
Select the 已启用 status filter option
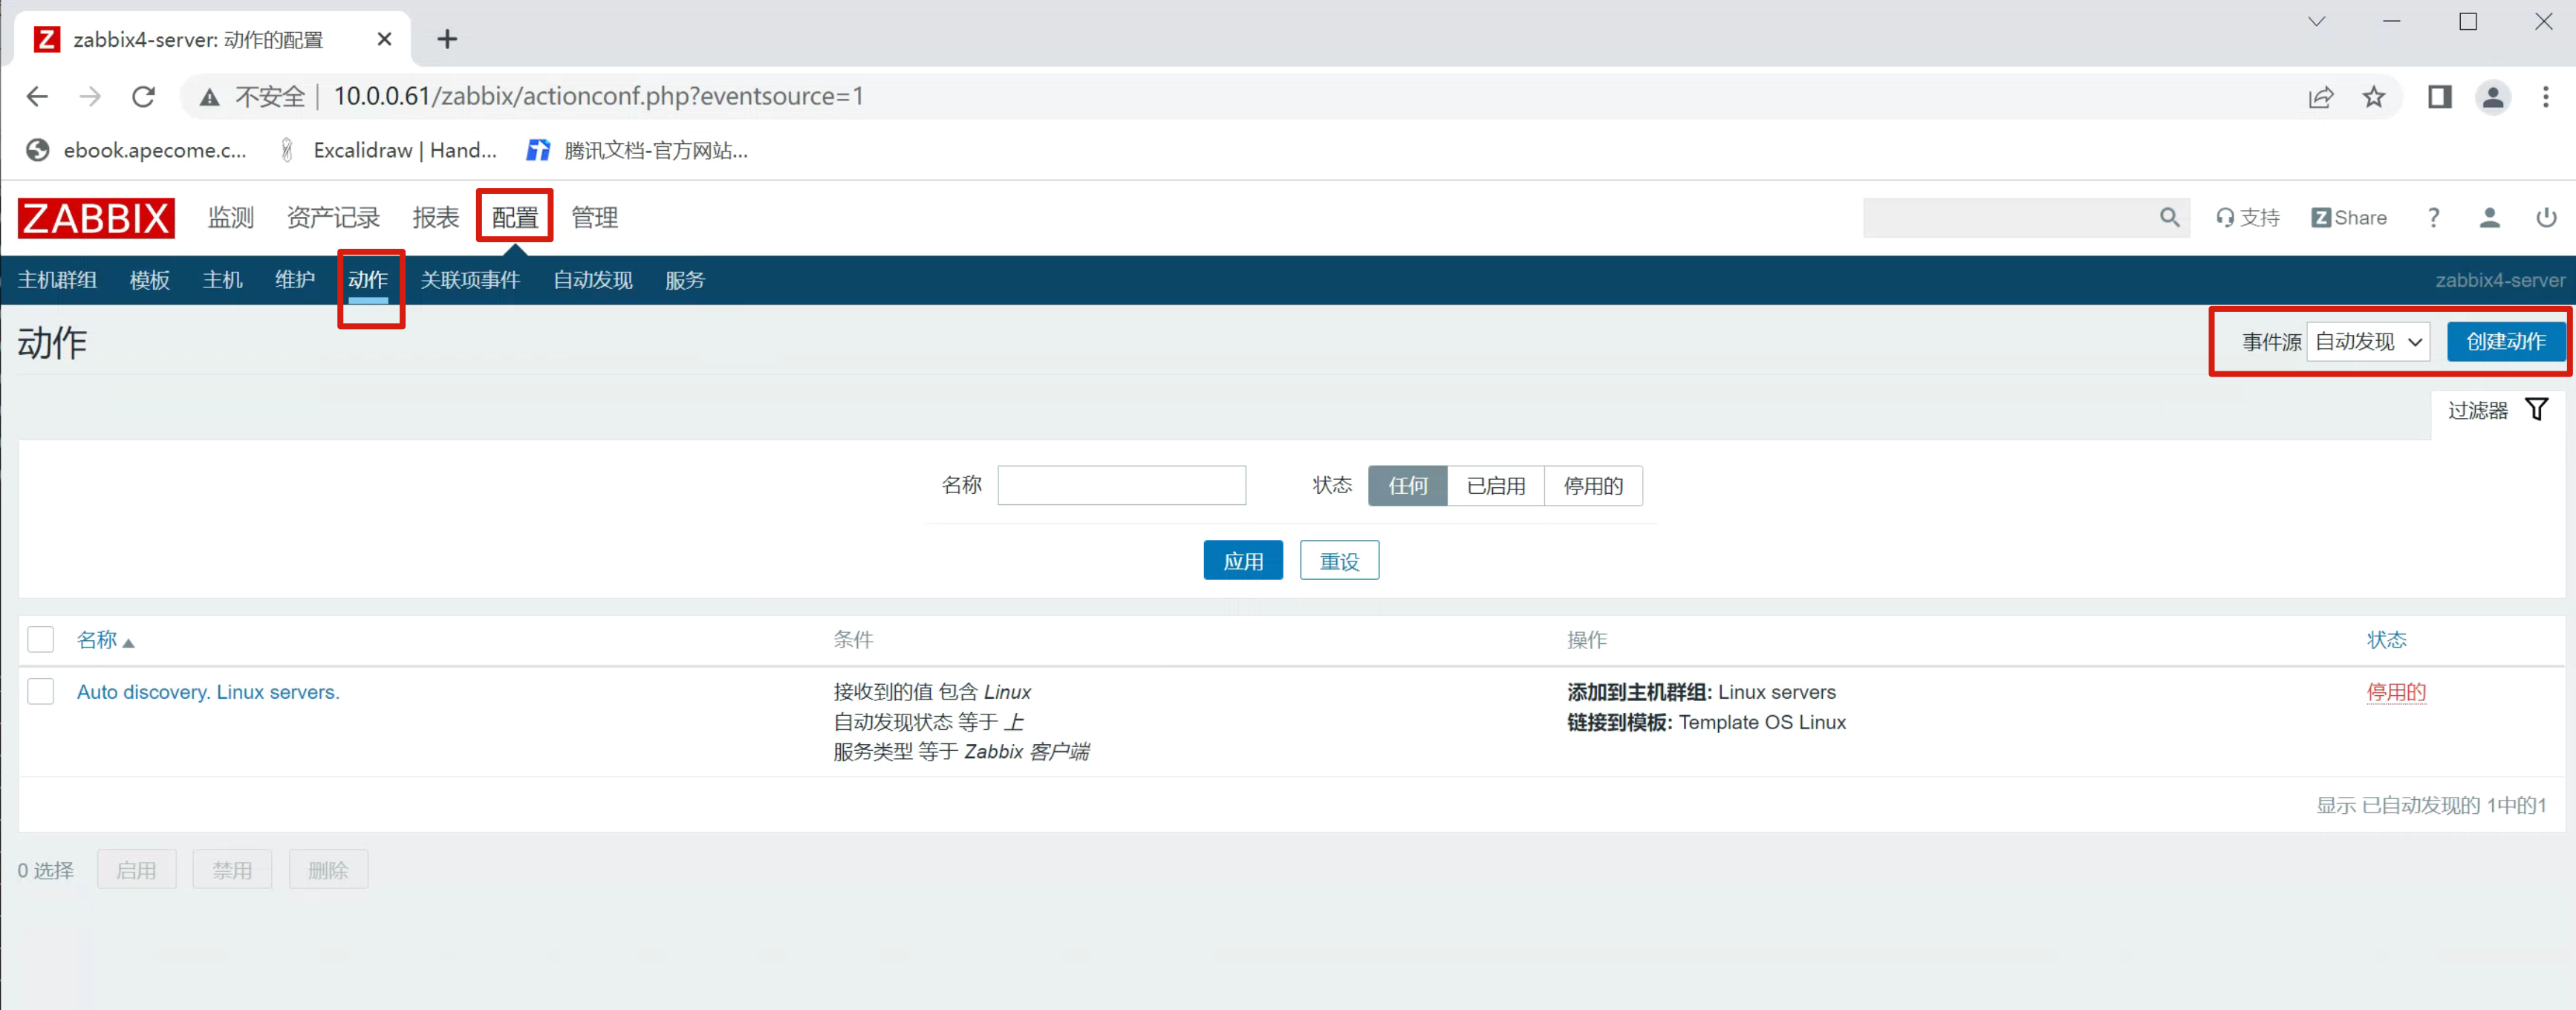(x=1495, y=486)
